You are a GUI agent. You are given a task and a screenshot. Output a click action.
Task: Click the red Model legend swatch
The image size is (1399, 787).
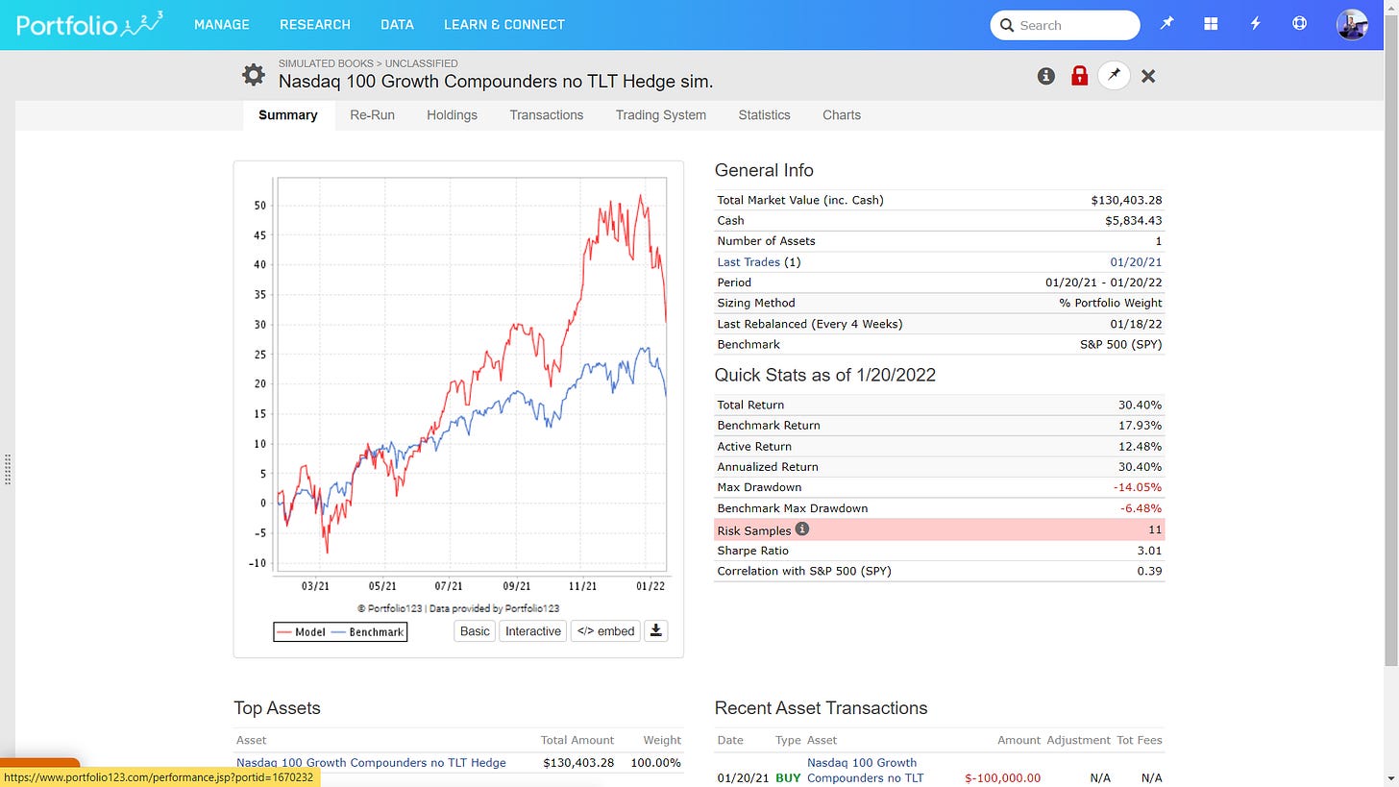click(x=283, y=631)
